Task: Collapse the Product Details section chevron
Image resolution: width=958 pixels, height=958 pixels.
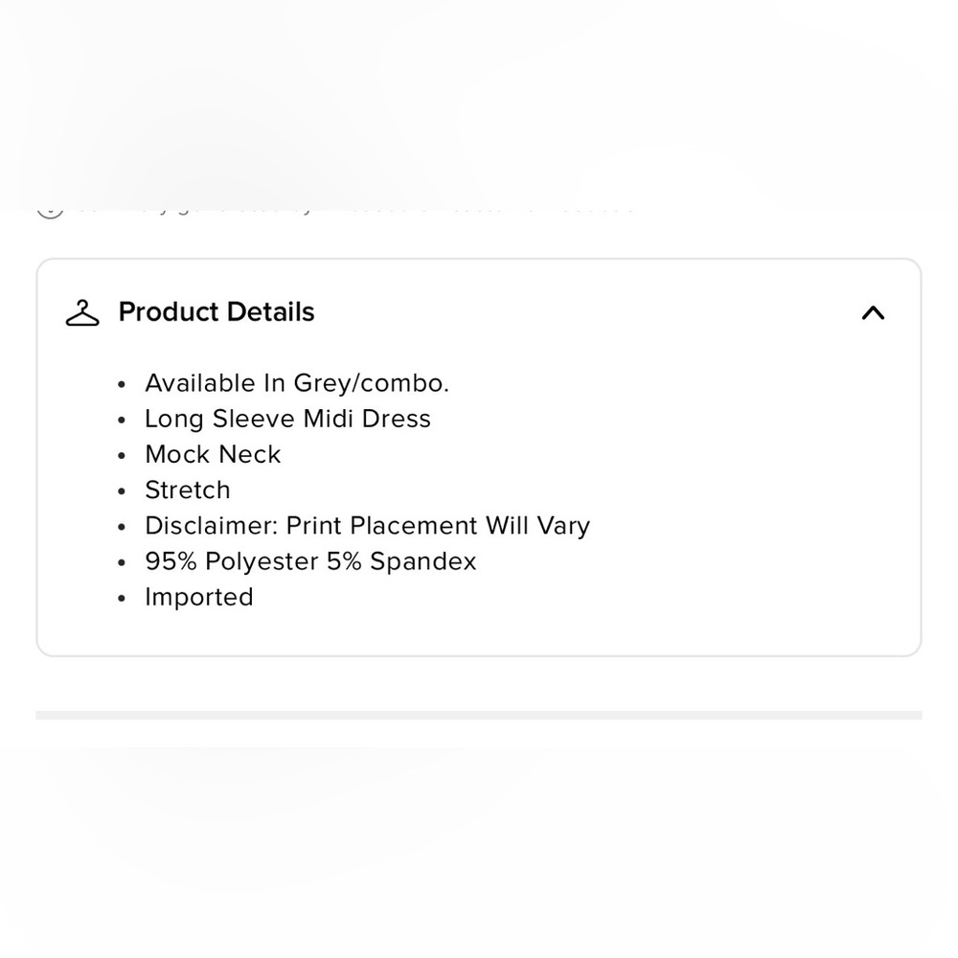Action: [873, 313]
